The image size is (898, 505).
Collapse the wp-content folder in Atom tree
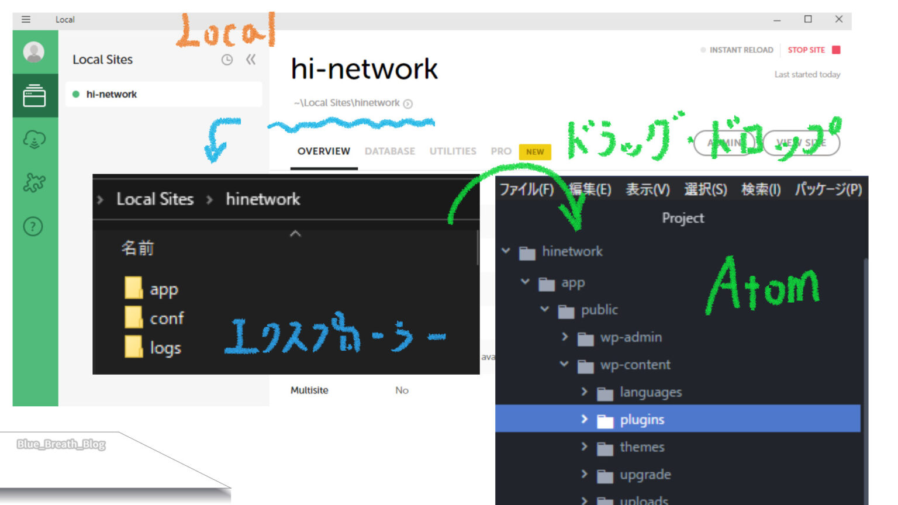click(x=564, y=364)
